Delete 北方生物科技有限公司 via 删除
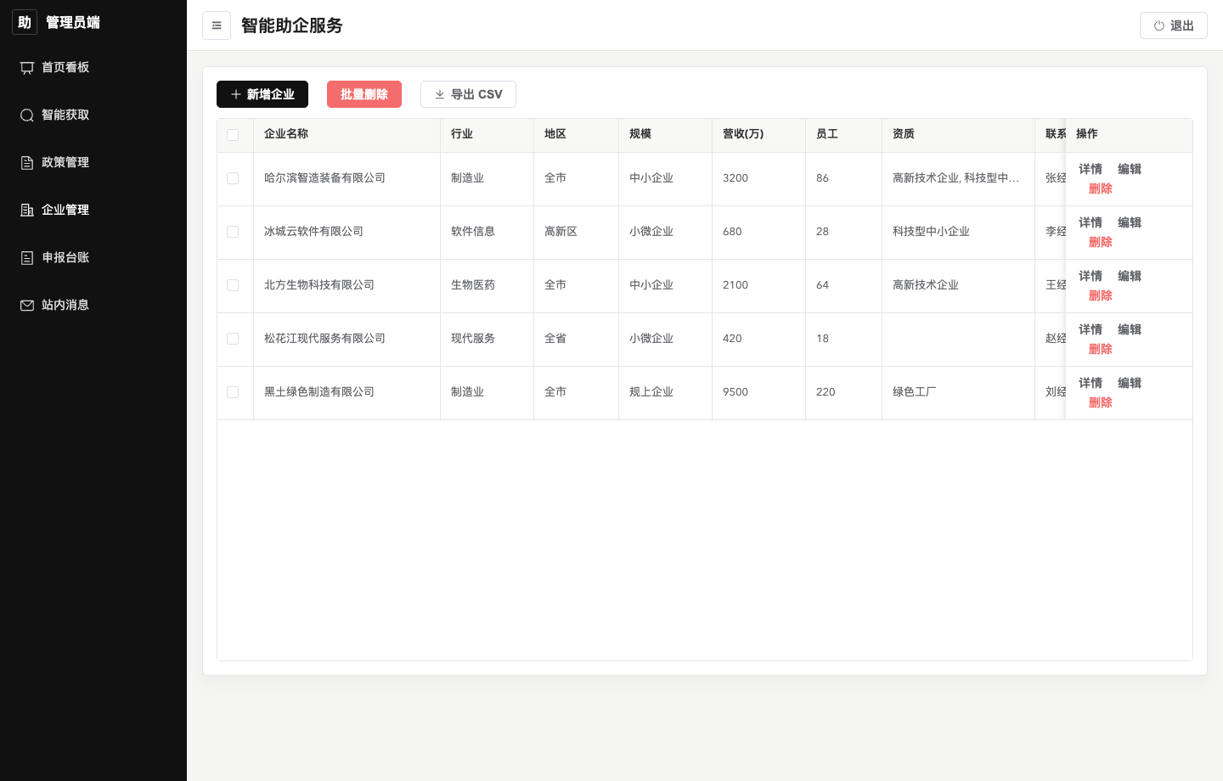 (x=1101, y=295)
